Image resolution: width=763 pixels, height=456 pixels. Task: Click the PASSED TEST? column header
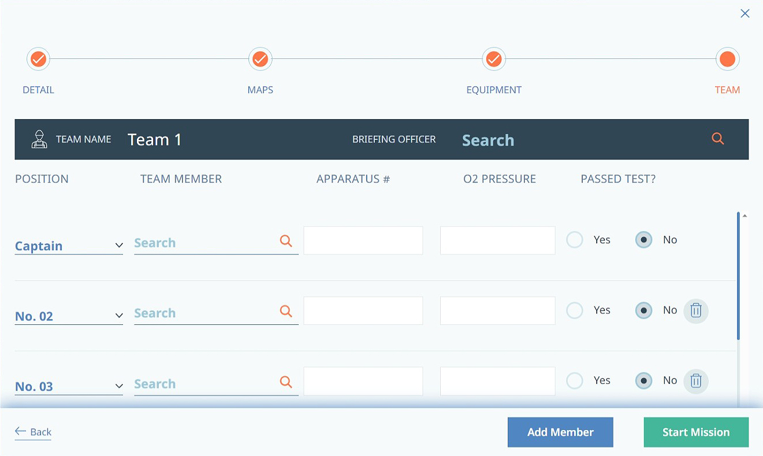point(618,179)
